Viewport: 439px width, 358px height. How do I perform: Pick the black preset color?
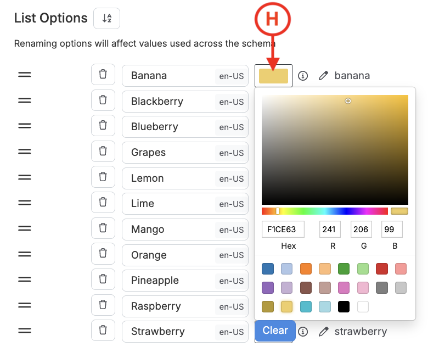344,307
